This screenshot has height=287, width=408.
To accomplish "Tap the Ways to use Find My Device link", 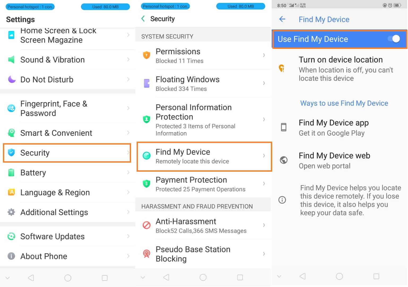I will tap(344, 103).
